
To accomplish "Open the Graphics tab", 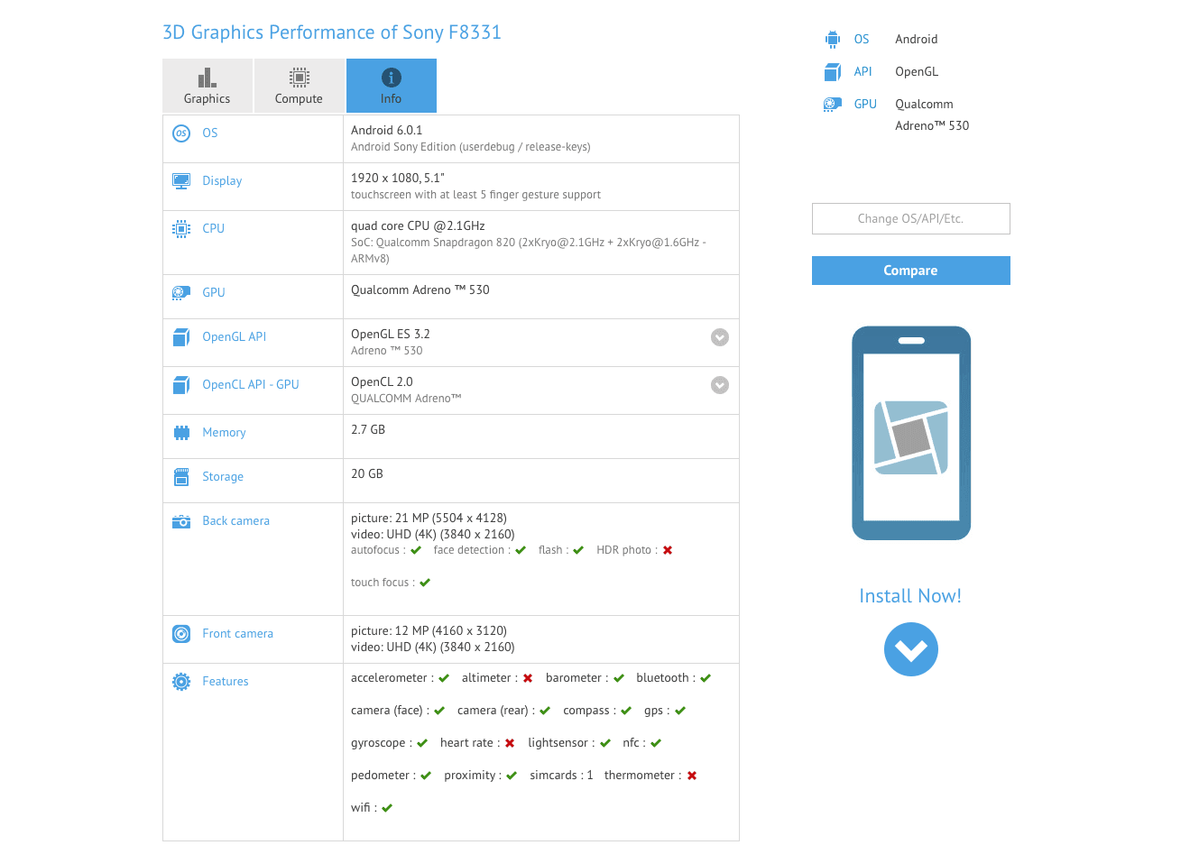I will tap(208, 86).
